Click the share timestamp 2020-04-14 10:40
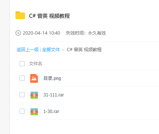The image size is (159, 134). tap(42, 33)
